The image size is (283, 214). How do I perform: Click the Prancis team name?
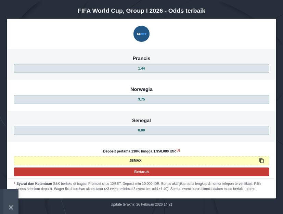141,58
